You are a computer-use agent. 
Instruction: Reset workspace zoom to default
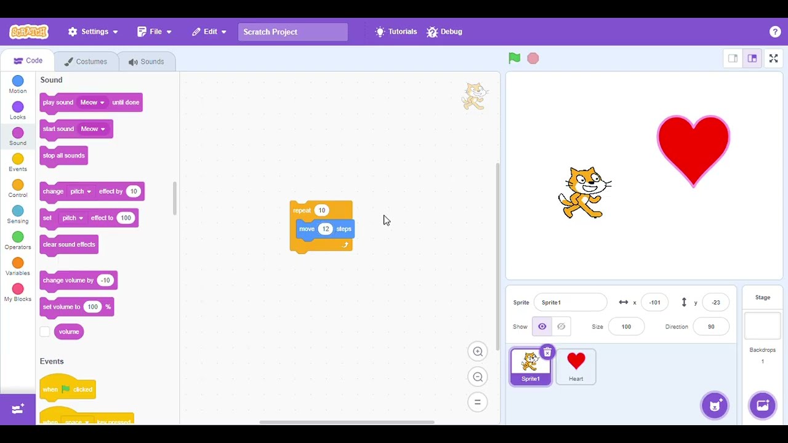(478, 402)
